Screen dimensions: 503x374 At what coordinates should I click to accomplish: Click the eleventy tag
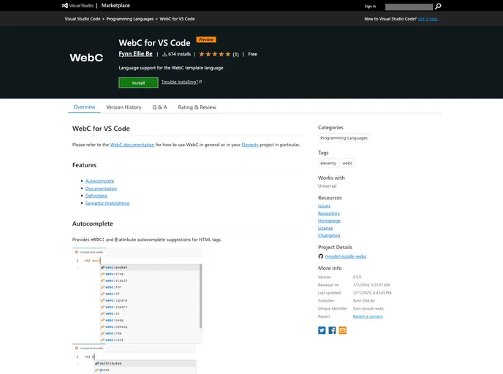[x=328, y=163]
